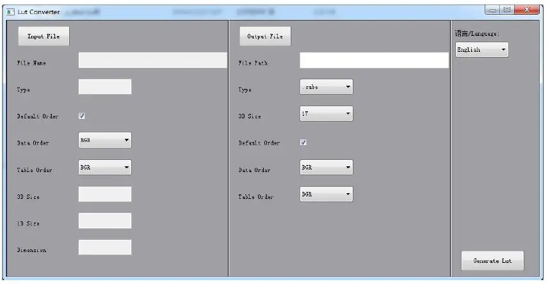Viewport: 548px width, 284px height.
Task: Open the Language dropdown showing English
Action: click(x=481, y=50)
